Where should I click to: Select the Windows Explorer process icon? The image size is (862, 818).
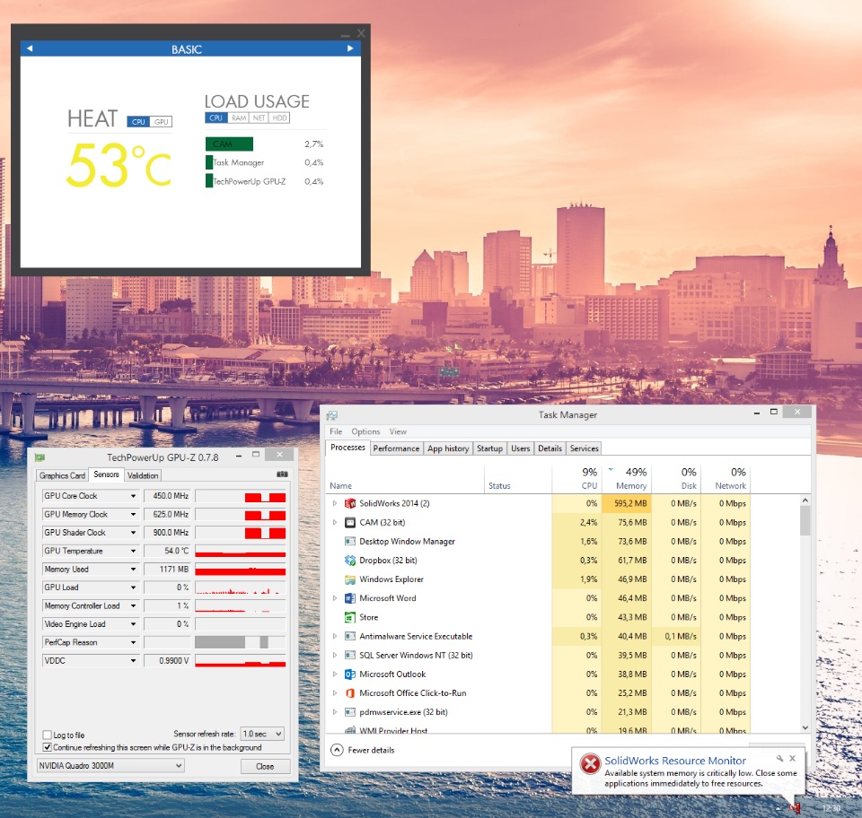coord(349,579)
